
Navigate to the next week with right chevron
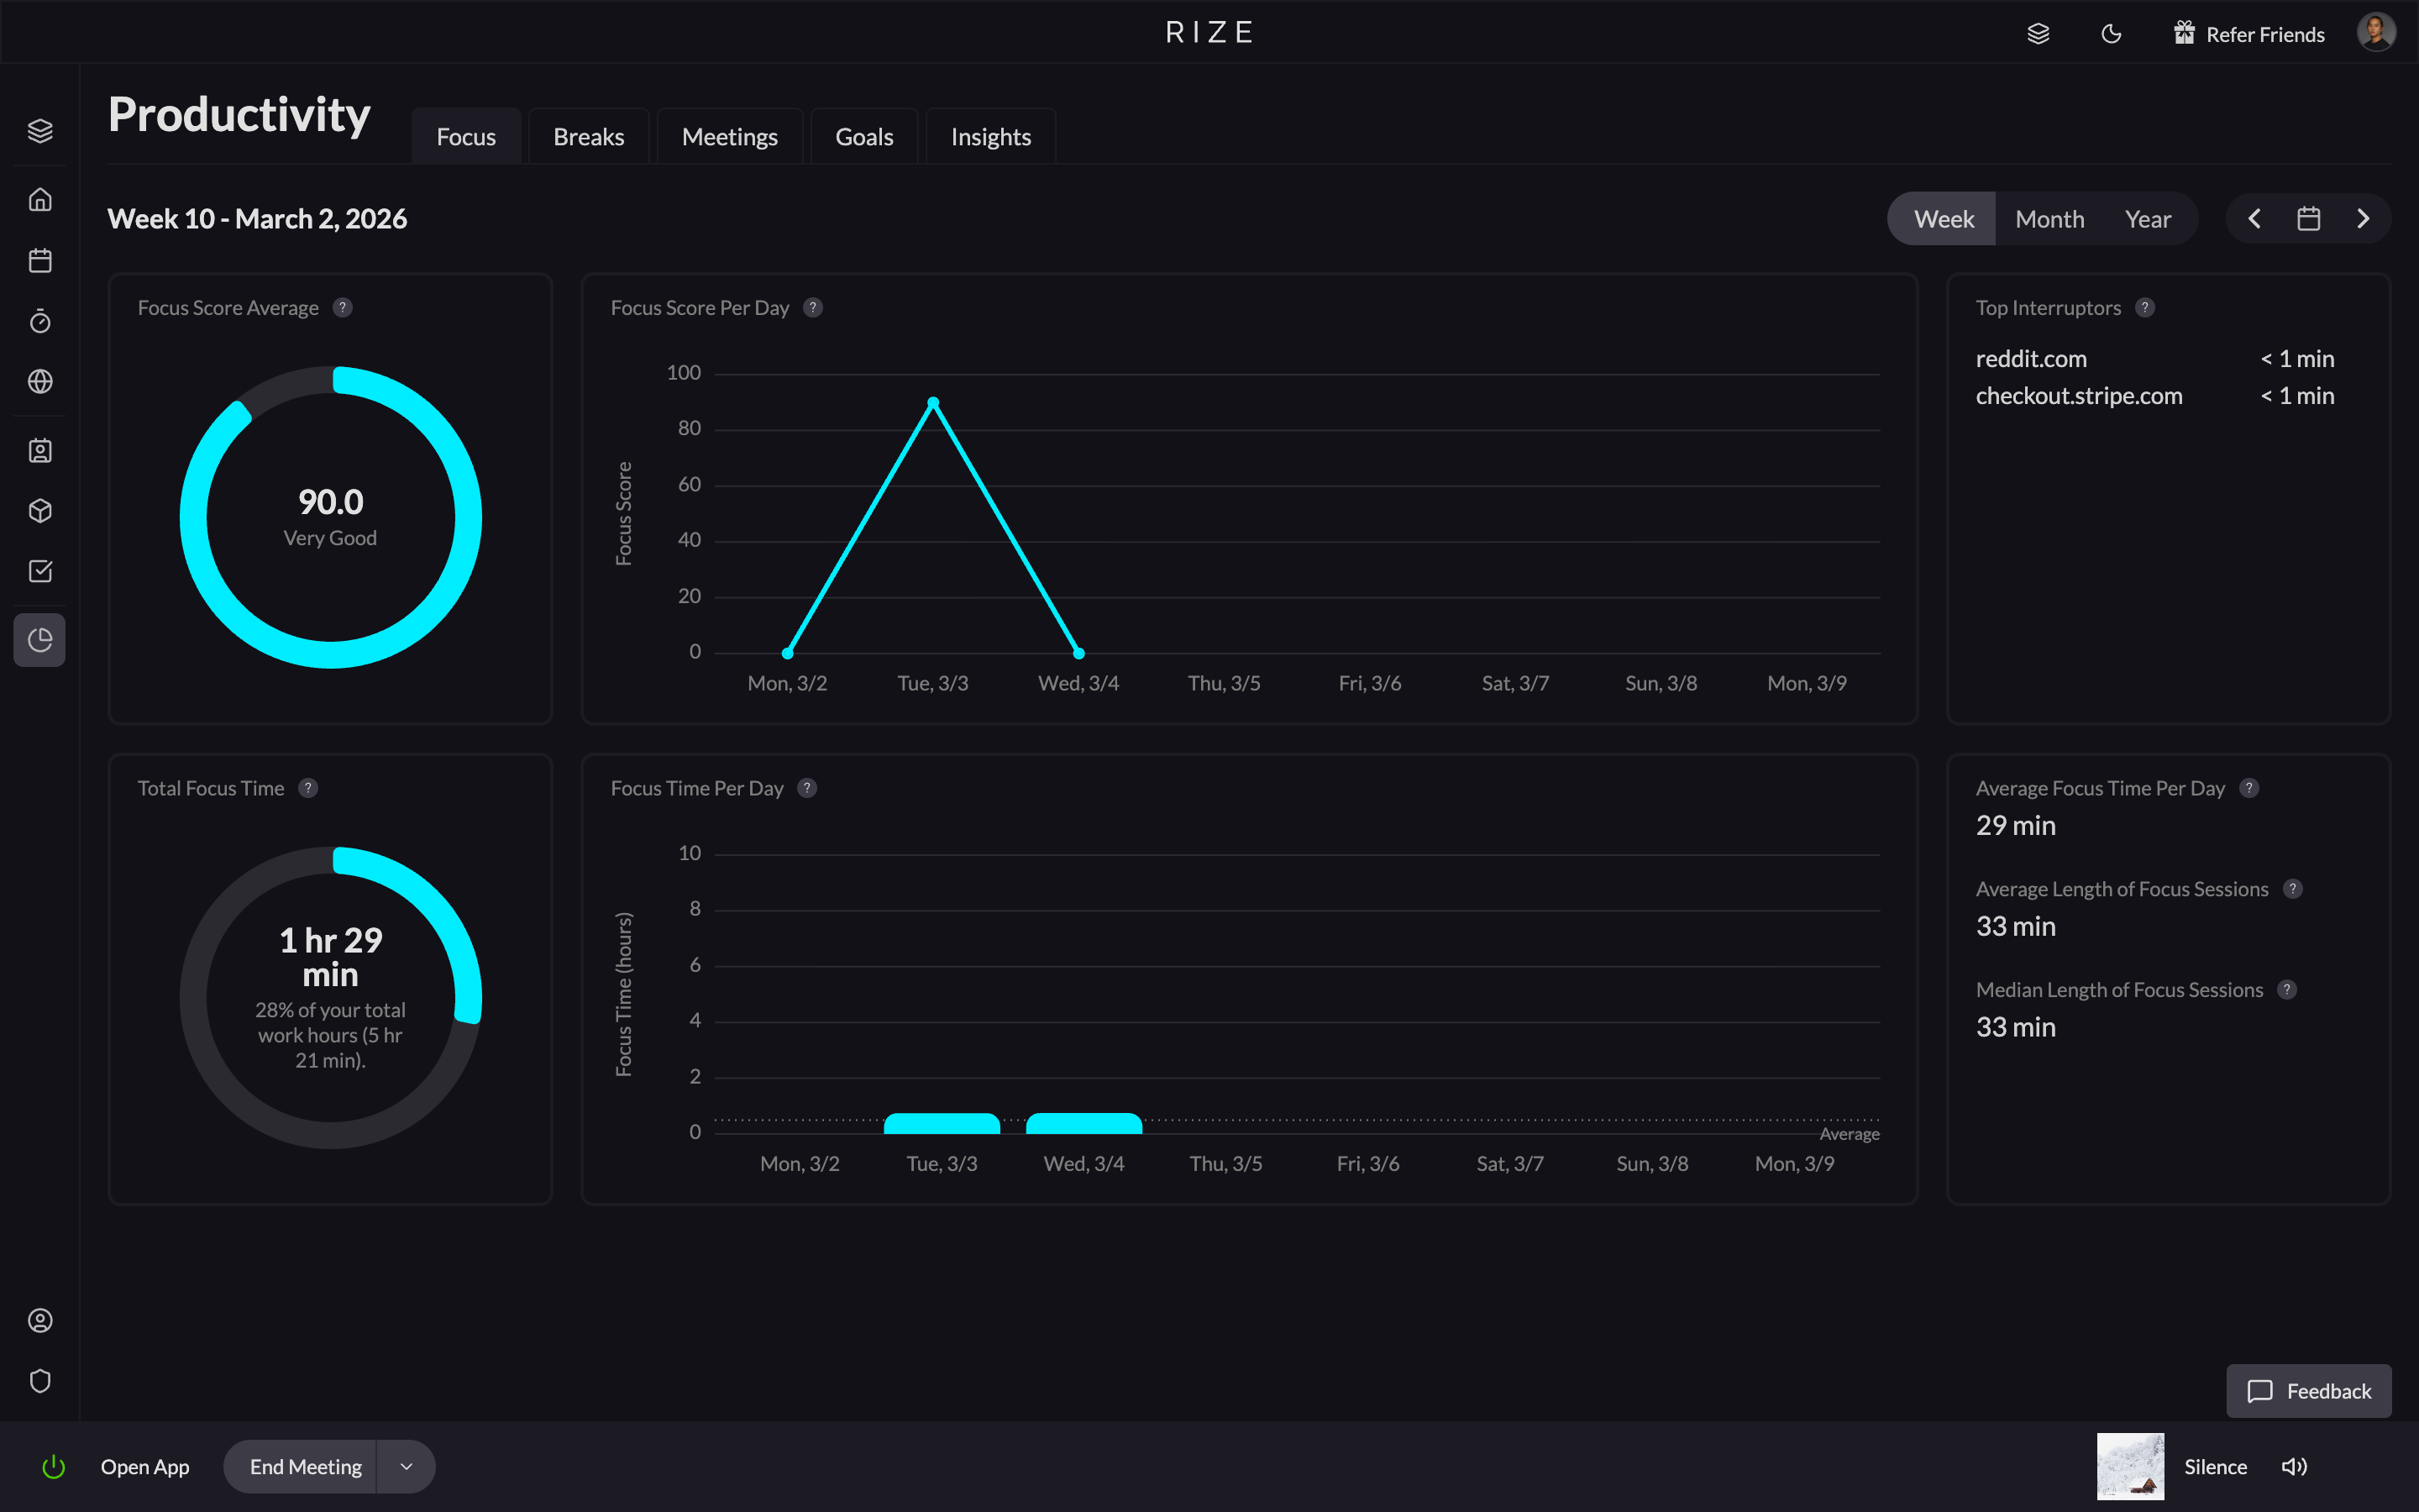coord(2363,218)
